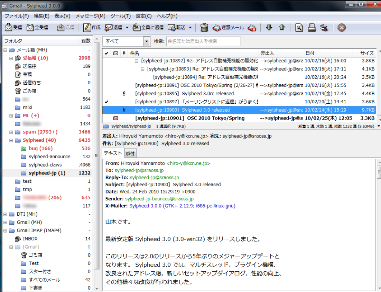Collapse thread of message 10893

tap(143, 69)
